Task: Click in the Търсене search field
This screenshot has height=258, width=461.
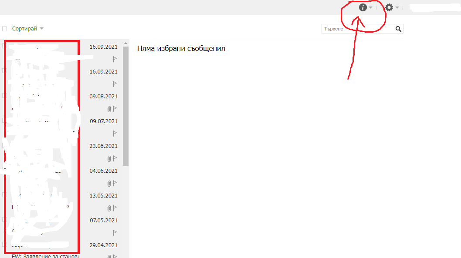Action: click(357, 29)
